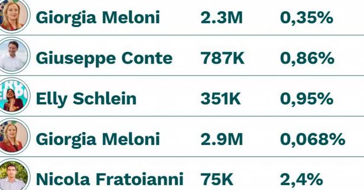Click the avatar in the 2.9M row
Image resolution: width=364 pixels, height=190 pixels.
point(13,137)
